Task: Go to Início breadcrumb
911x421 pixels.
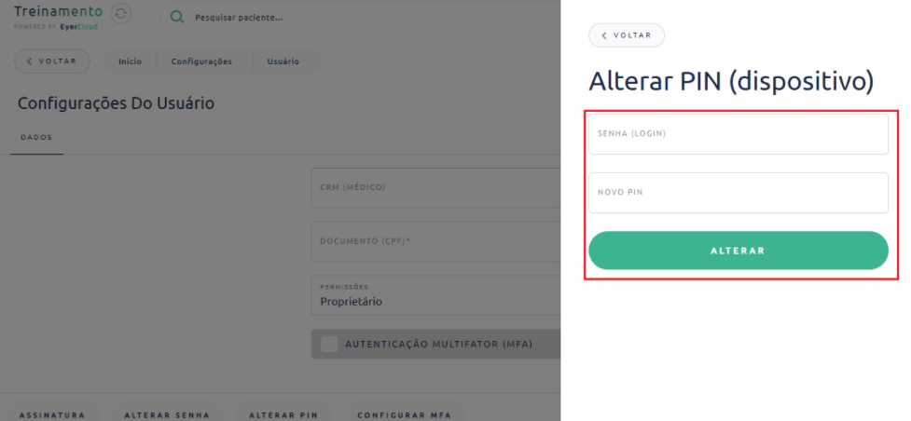Action: pos(130,61)
